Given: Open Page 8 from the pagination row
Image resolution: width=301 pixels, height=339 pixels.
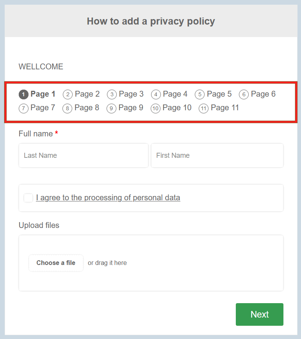Looking at the screenshot, I should 67,108.
